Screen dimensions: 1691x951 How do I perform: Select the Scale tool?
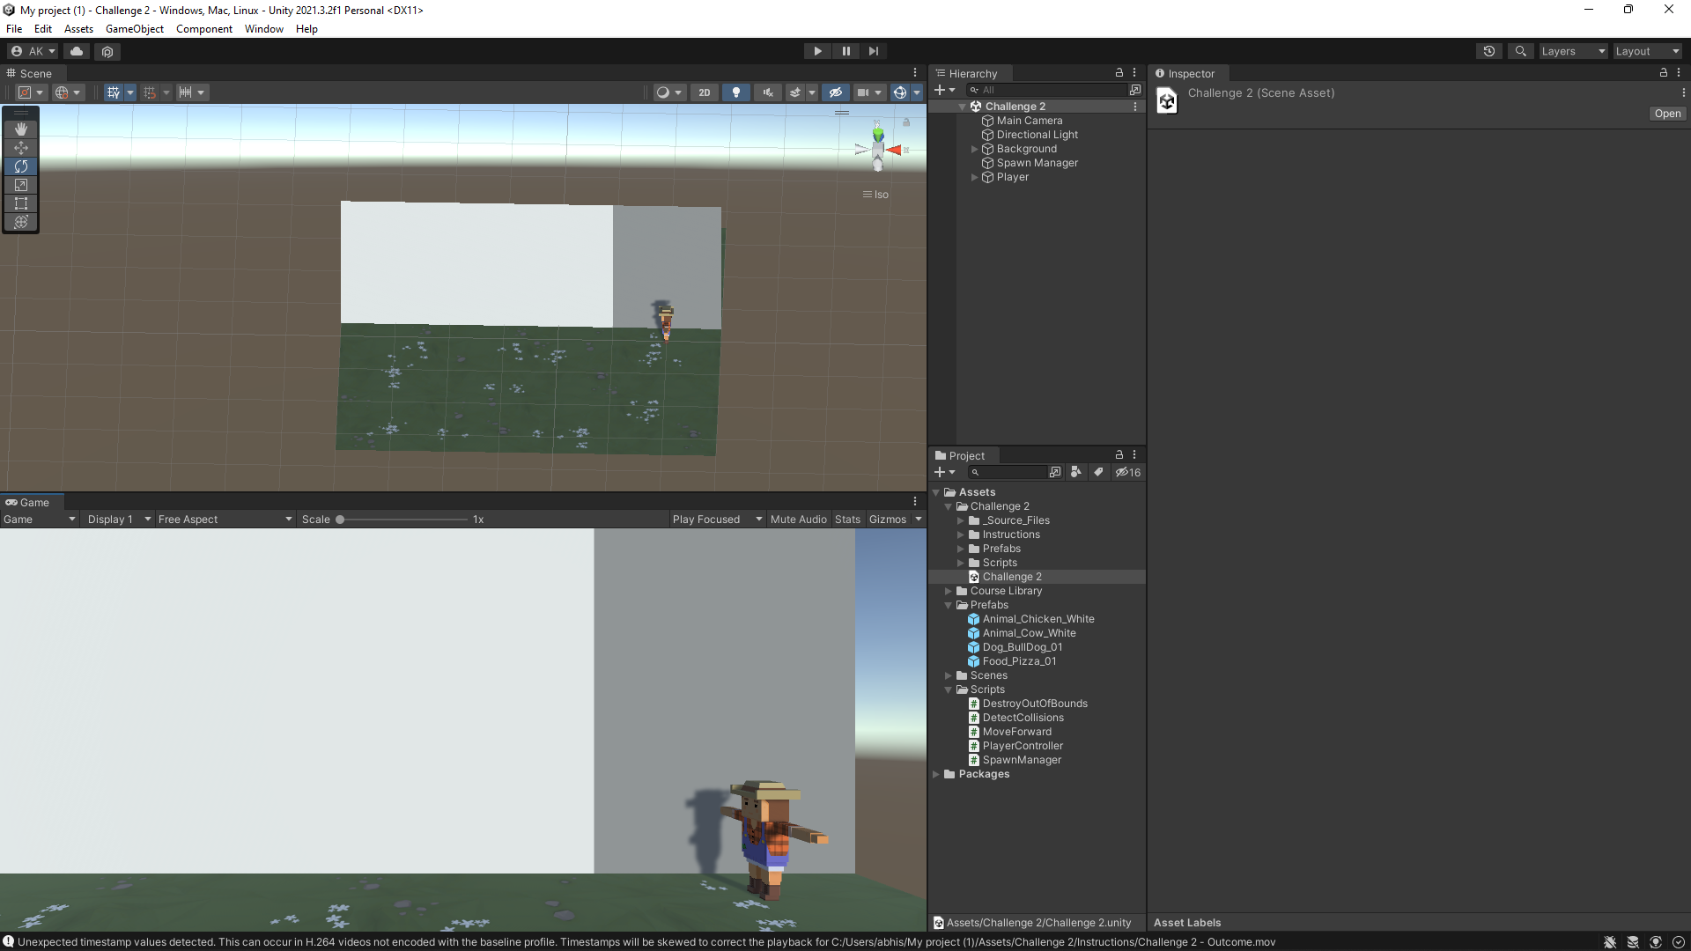click(x=21, y=185)
